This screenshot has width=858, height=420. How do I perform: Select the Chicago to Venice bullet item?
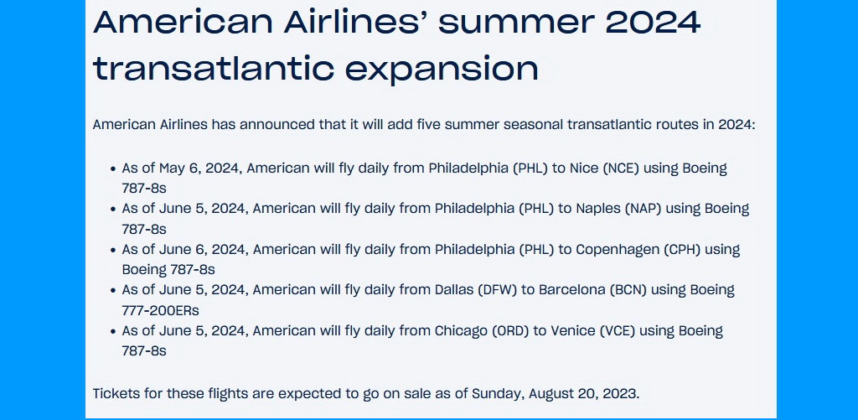(422, 340)
